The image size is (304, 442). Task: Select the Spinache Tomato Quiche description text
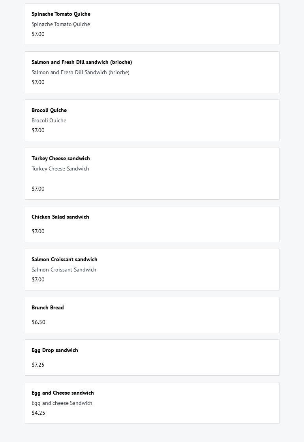click(x=61, y=24)
